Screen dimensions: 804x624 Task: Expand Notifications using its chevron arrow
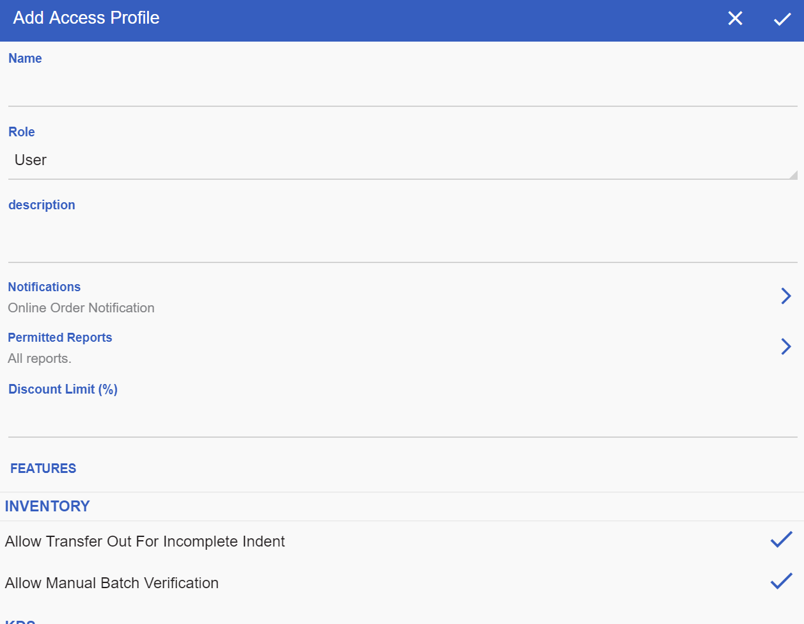tap(786, 296)
